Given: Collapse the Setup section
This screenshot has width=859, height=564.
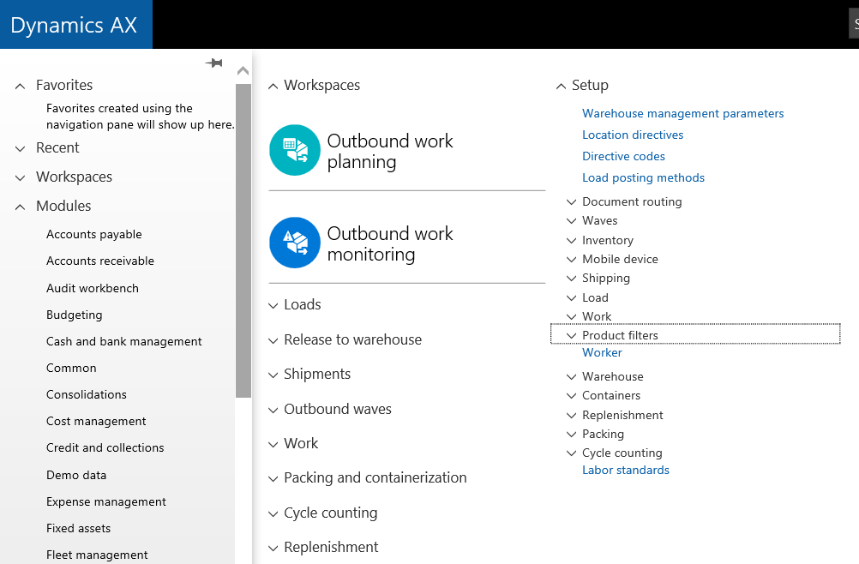Looking at the screenshot, I should 562,86.
